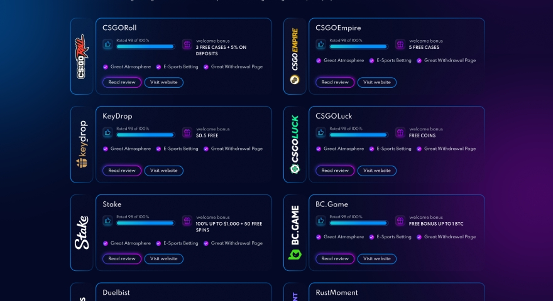The height and width of the screenshot is (301, 553).
Task: Click 'Rated 98 of 100%' in BC.Game card
Action: point(346,217)
